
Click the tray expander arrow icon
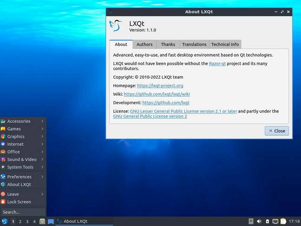tap(251, 221)
